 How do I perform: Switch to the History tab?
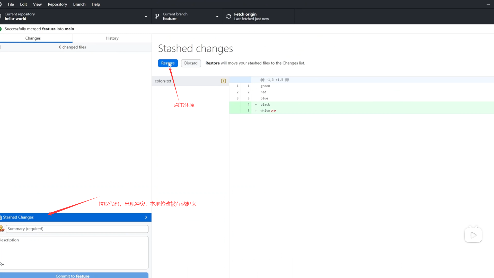pyautogui.click(x=112, y=38)
